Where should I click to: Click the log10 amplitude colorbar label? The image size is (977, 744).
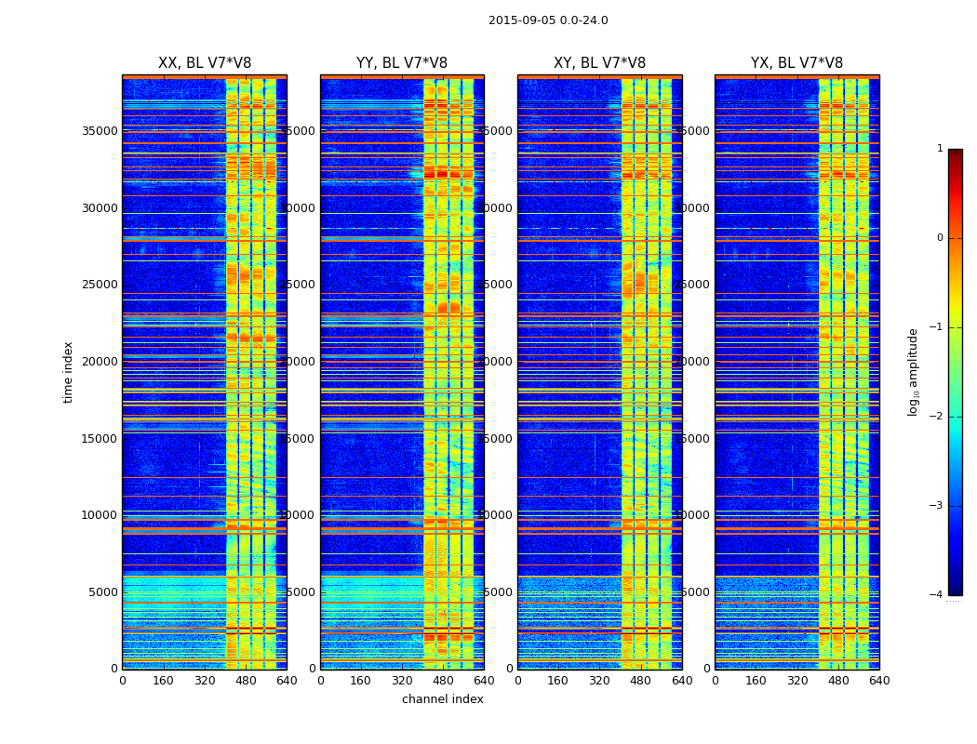tap(913, 372)
